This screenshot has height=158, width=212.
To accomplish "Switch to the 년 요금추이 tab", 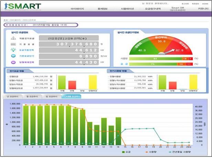I will [13, 97].
